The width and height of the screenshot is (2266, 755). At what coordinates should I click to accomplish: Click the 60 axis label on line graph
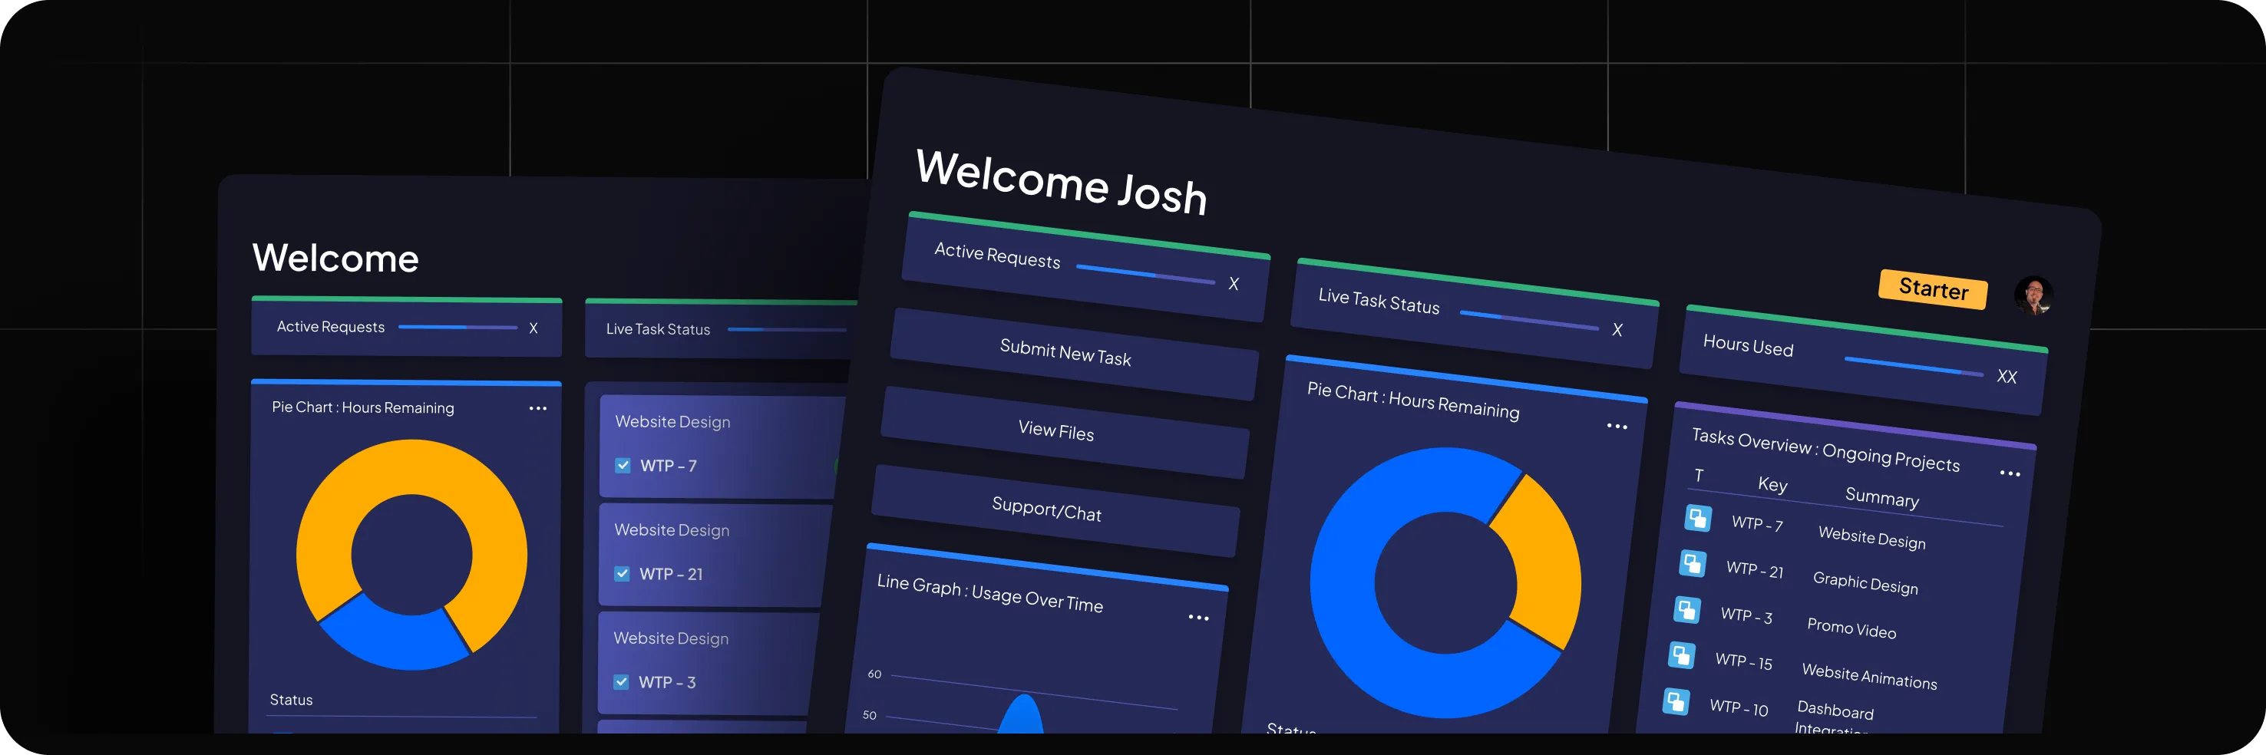pyautogui.click(x=874, y=674)
